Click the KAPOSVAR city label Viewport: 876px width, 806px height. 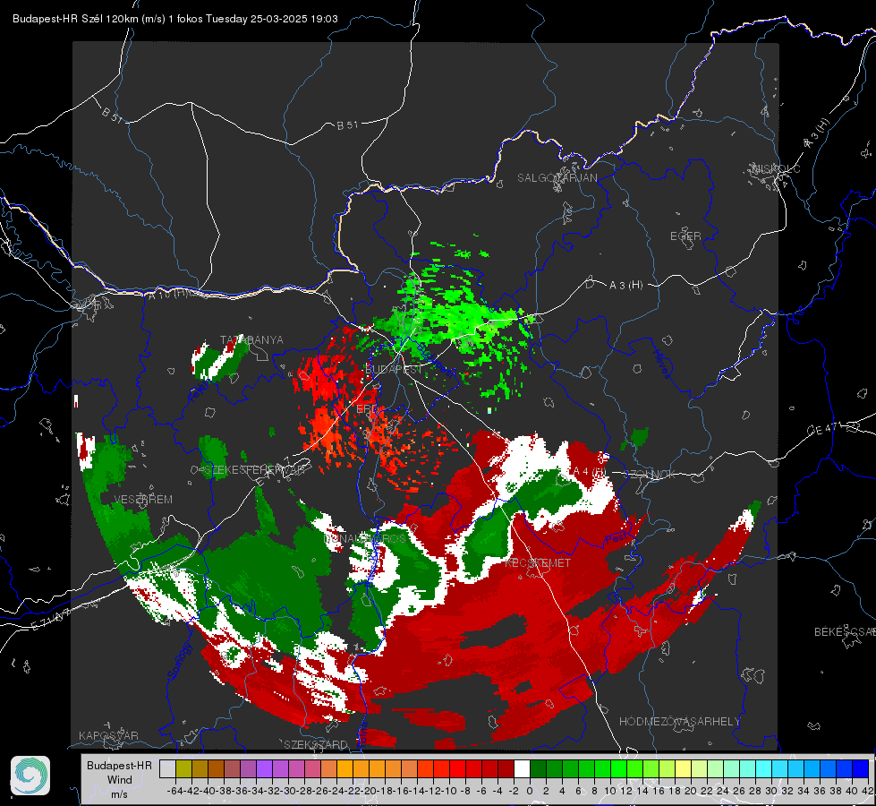108,735
